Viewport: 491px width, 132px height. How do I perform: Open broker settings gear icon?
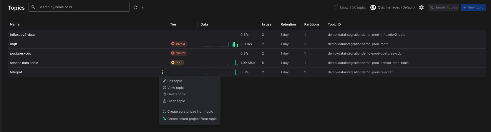pos(422,7)
